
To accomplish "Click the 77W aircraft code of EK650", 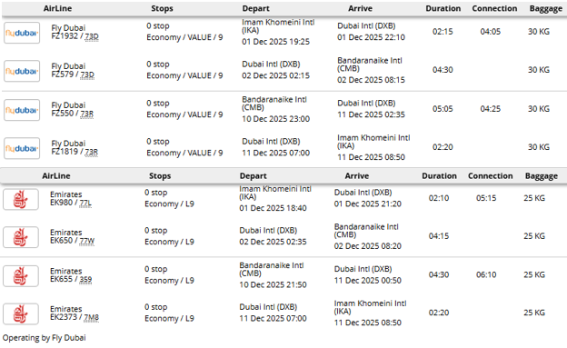I will 87,241.
